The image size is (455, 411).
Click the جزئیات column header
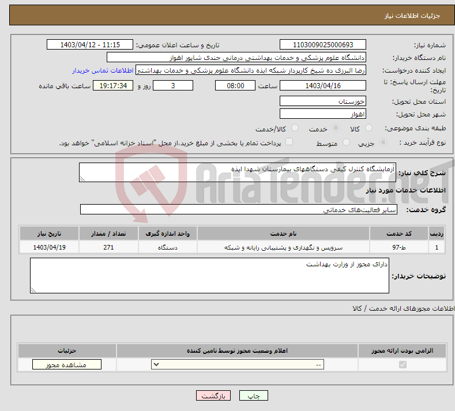pos(67,350)
